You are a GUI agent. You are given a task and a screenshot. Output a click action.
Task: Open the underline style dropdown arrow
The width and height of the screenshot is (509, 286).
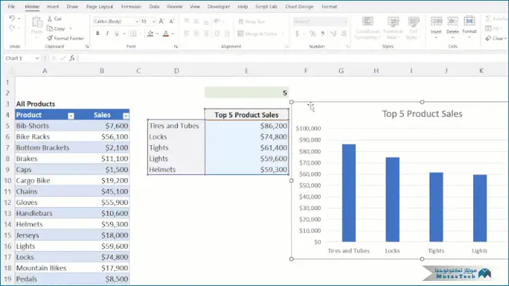coord(124,34)
